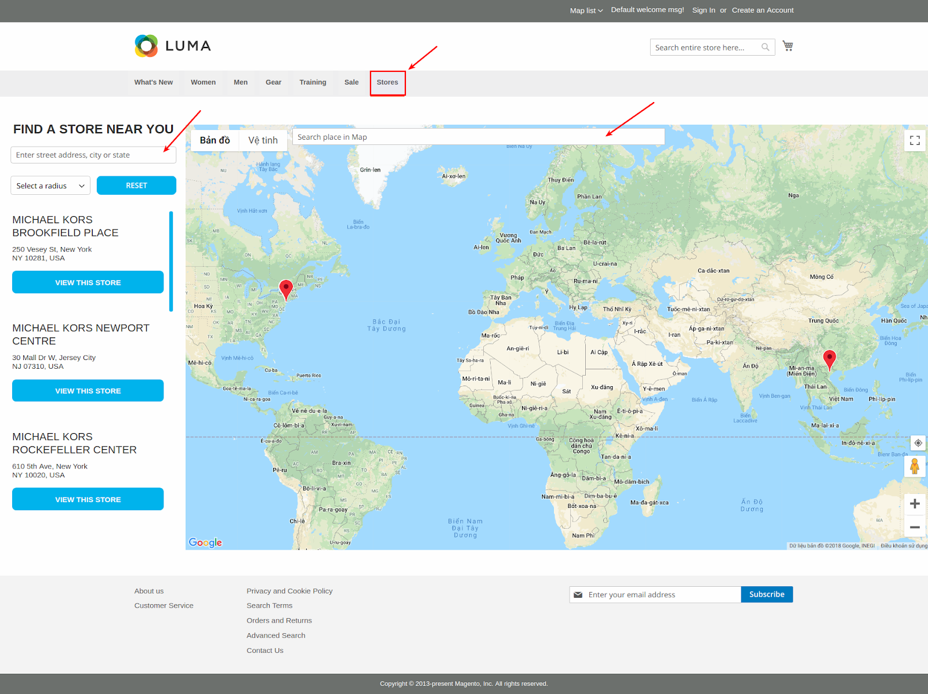
Task: Focus the street address search field
Action: tap(93, 155)
